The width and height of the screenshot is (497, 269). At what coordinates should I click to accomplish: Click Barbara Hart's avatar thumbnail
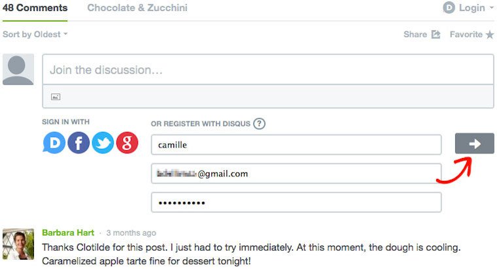coord(18,244)
